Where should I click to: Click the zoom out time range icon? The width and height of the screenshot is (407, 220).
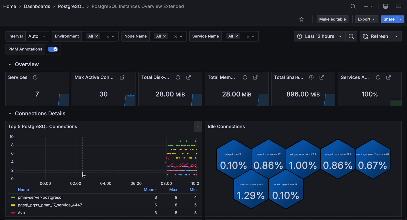(x=351, y=36)
